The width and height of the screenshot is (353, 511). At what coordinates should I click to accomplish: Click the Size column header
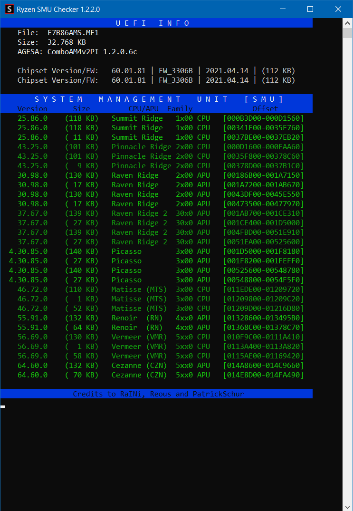pos(81,108)
